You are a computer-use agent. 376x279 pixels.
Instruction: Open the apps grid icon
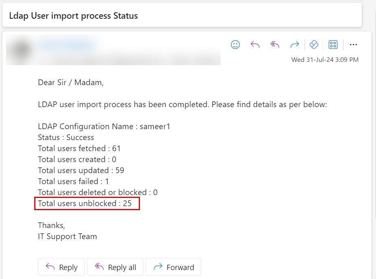click(333, 44)
